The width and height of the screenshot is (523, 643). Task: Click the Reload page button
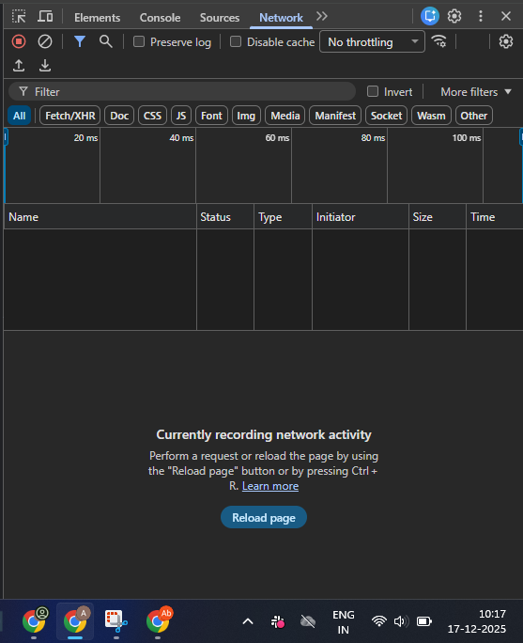263,518
